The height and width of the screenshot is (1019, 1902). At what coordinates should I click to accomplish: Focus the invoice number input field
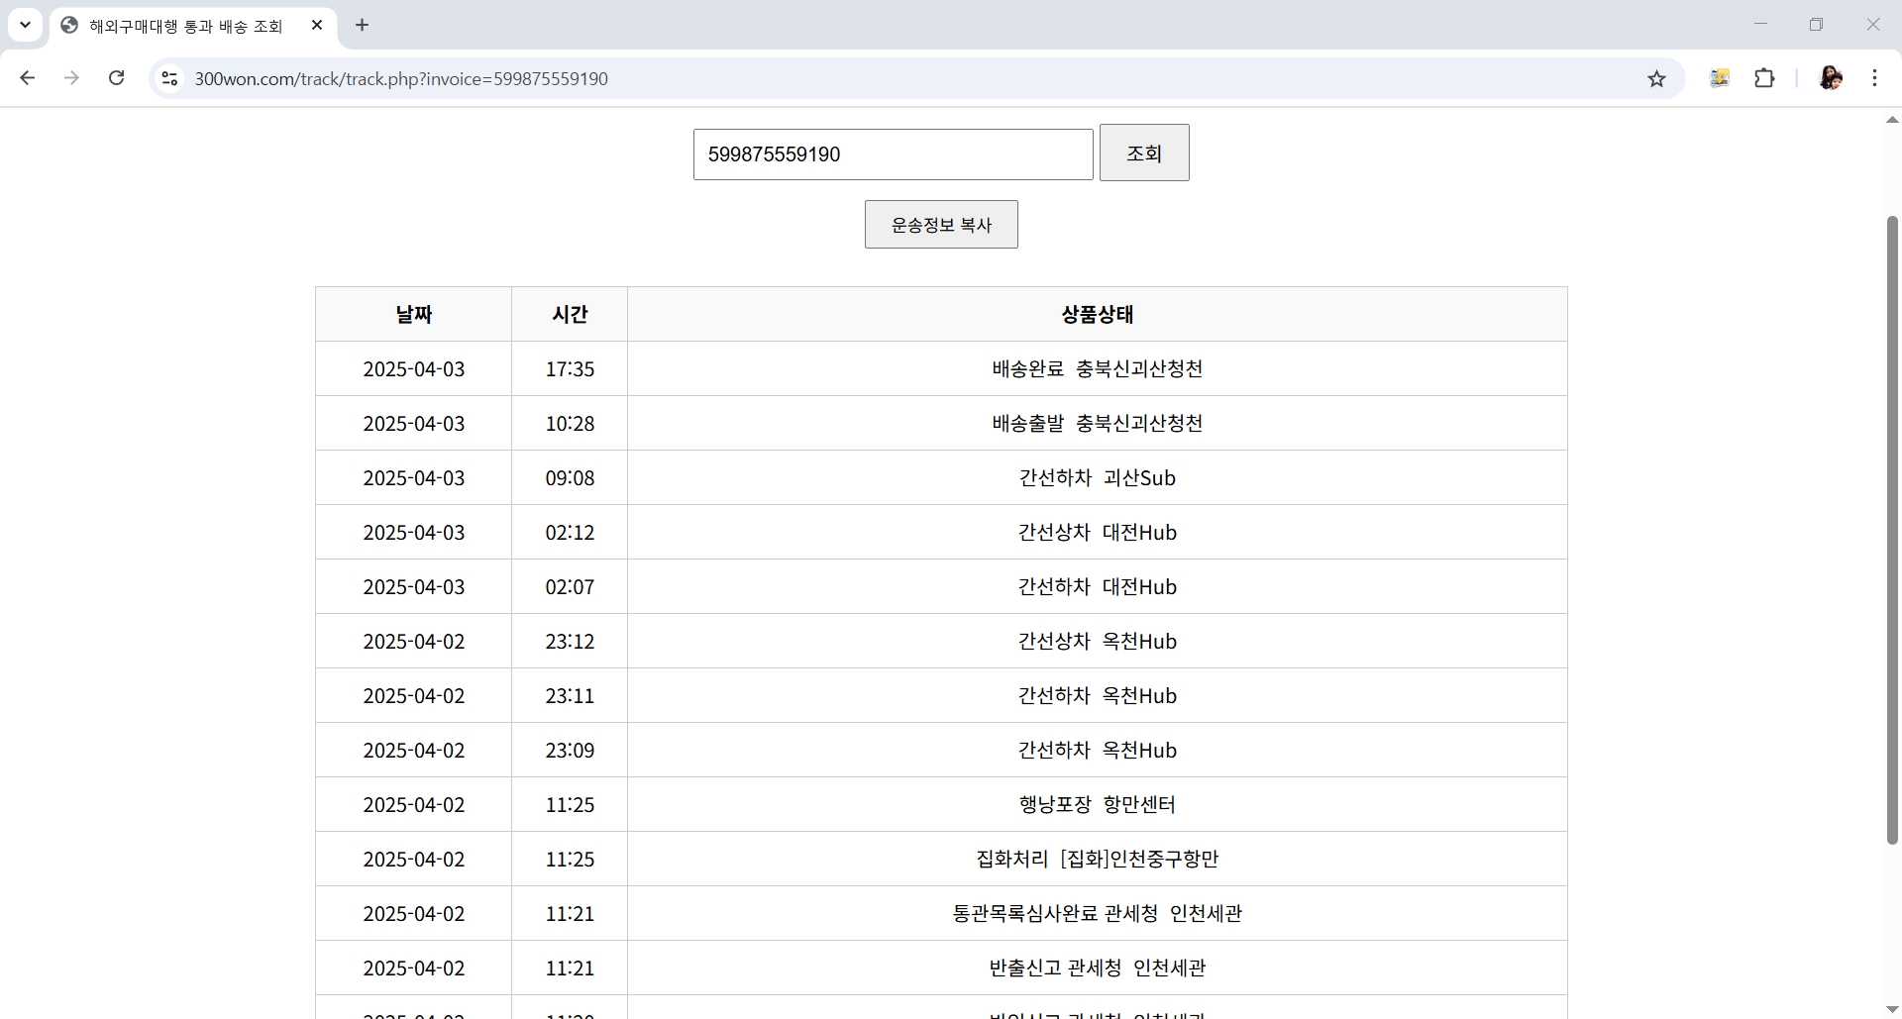pyautogui.click(x=893, y=154)
